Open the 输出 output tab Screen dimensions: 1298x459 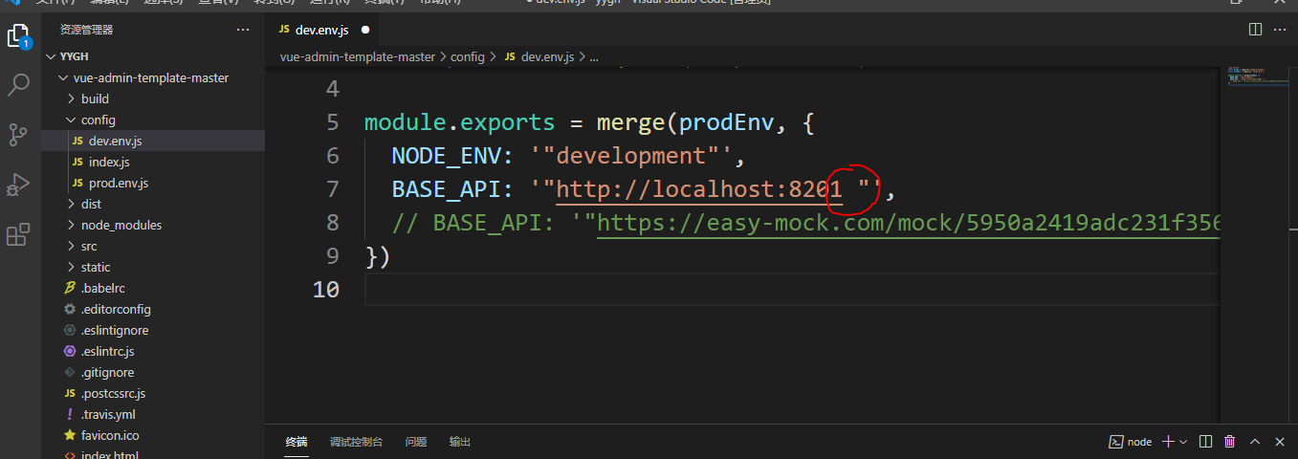[x=460, y=442]
